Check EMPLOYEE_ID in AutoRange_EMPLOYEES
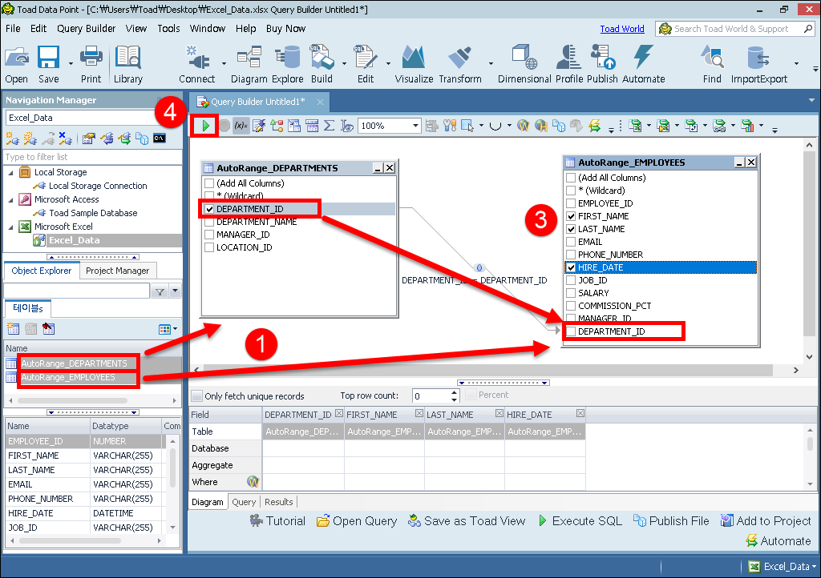Screen dimensions: 821x578 click(571, 204)
